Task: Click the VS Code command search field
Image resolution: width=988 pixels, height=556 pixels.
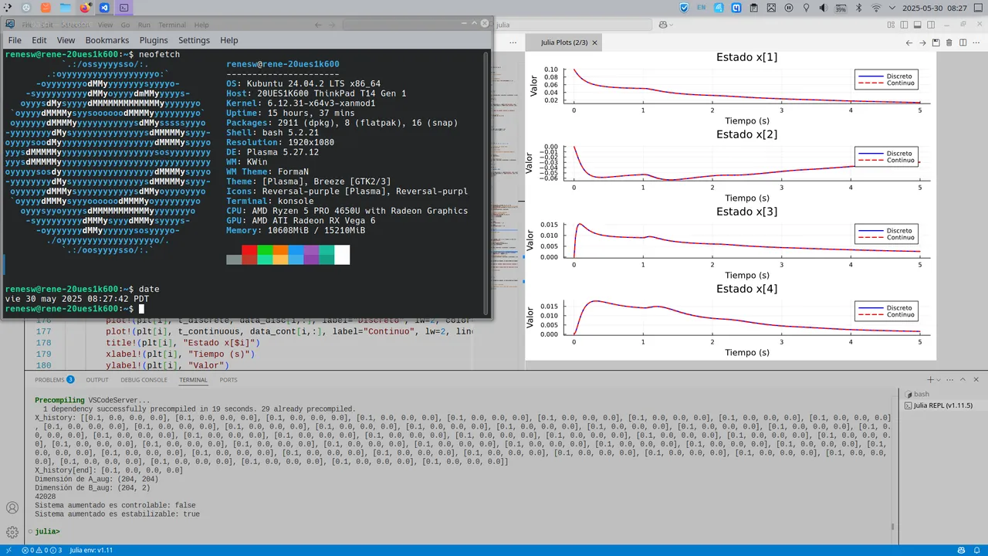Action: pyautogui.click(x=571, y=25)
